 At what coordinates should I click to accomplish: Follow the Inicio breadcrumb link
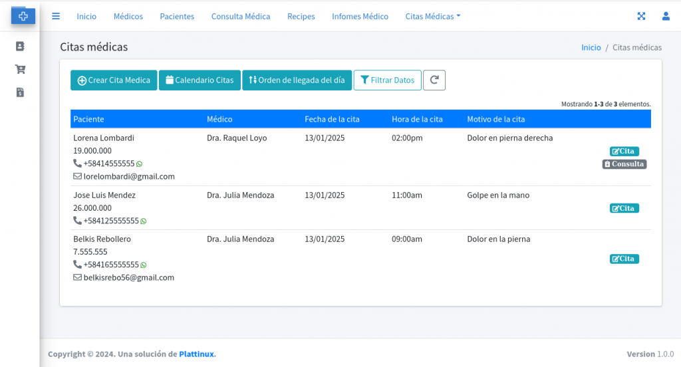click(x=591, y=48)
